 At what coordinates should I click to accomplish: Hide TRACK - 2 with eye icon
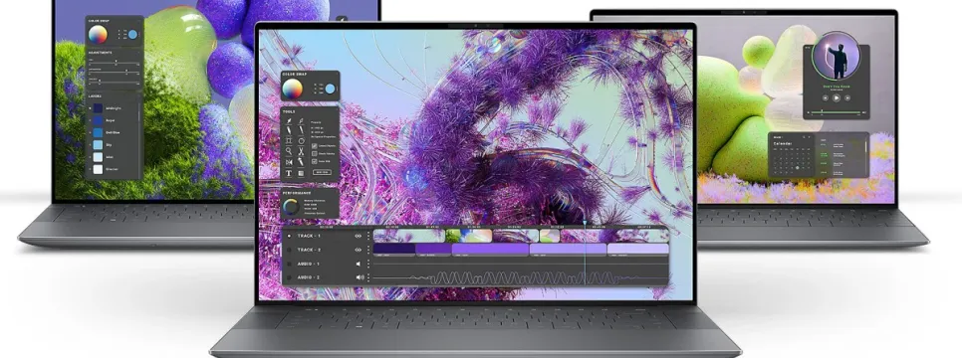(x=359, y=250)
